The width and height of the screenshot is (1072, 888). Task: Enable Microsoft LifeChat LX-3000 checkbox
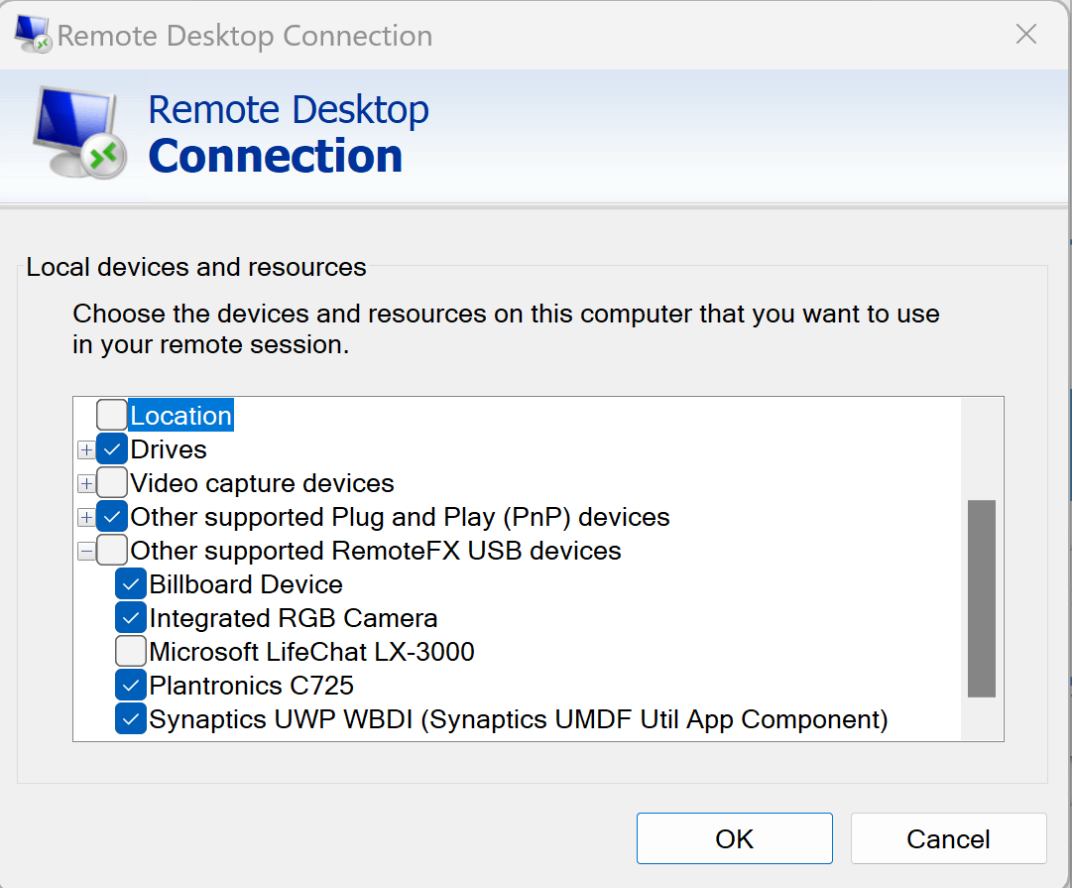(x=131, y=652)
